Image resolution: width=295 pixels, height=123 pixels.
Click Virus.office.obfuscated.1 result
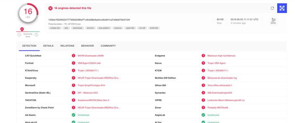(220, 85)
